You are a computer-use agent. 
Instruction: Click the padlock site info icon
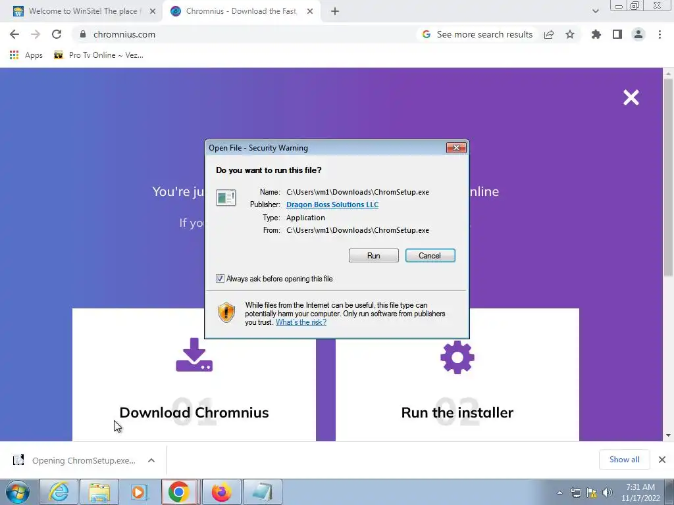click(83, 34)
